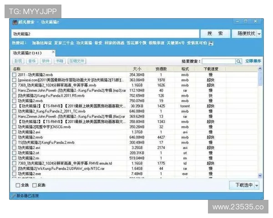The width and height of the screenshot is (273, 218).
Task: Click the 702.65MB size cell
Action: (137, 96)
